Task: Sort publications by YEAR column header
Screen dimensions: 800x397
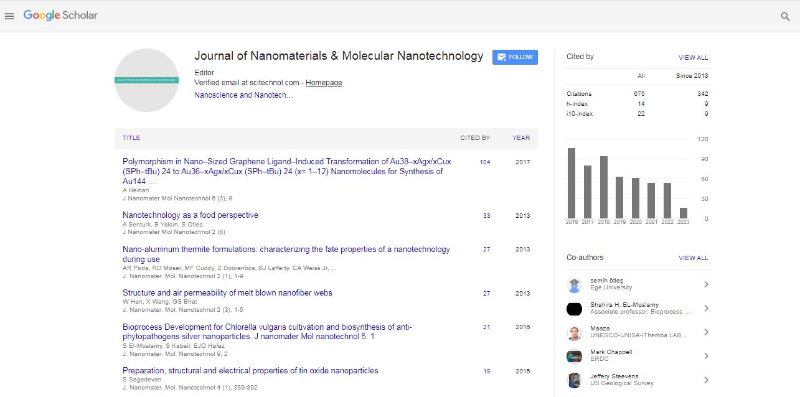Action: (521, 138)
